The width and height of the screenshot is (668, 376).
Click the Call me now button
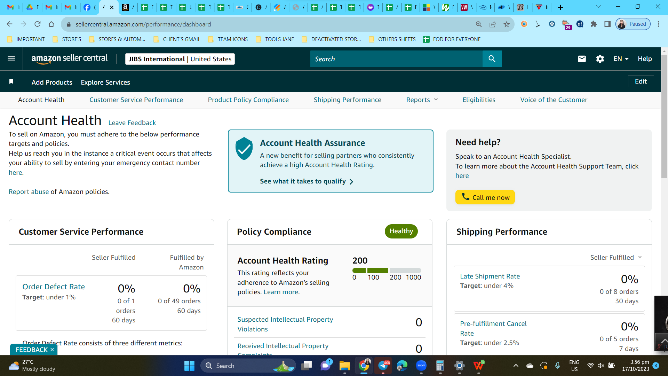[485, 197]
